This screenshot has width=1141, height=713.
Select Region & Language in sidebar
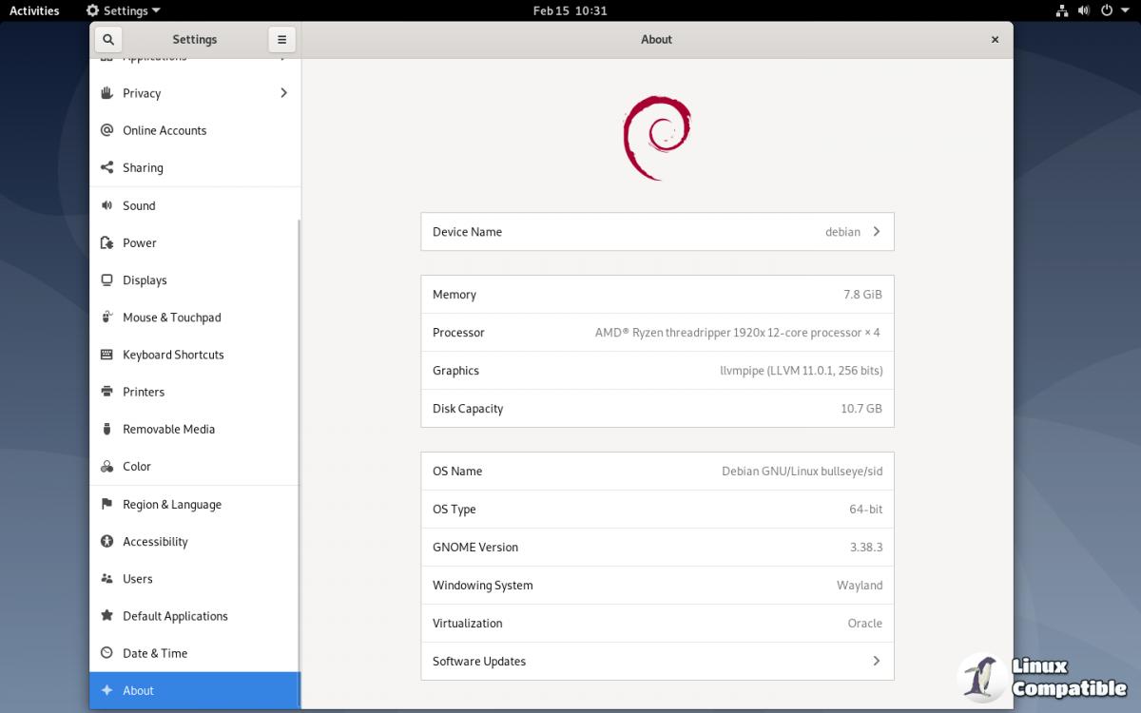[x=171, y=505]
